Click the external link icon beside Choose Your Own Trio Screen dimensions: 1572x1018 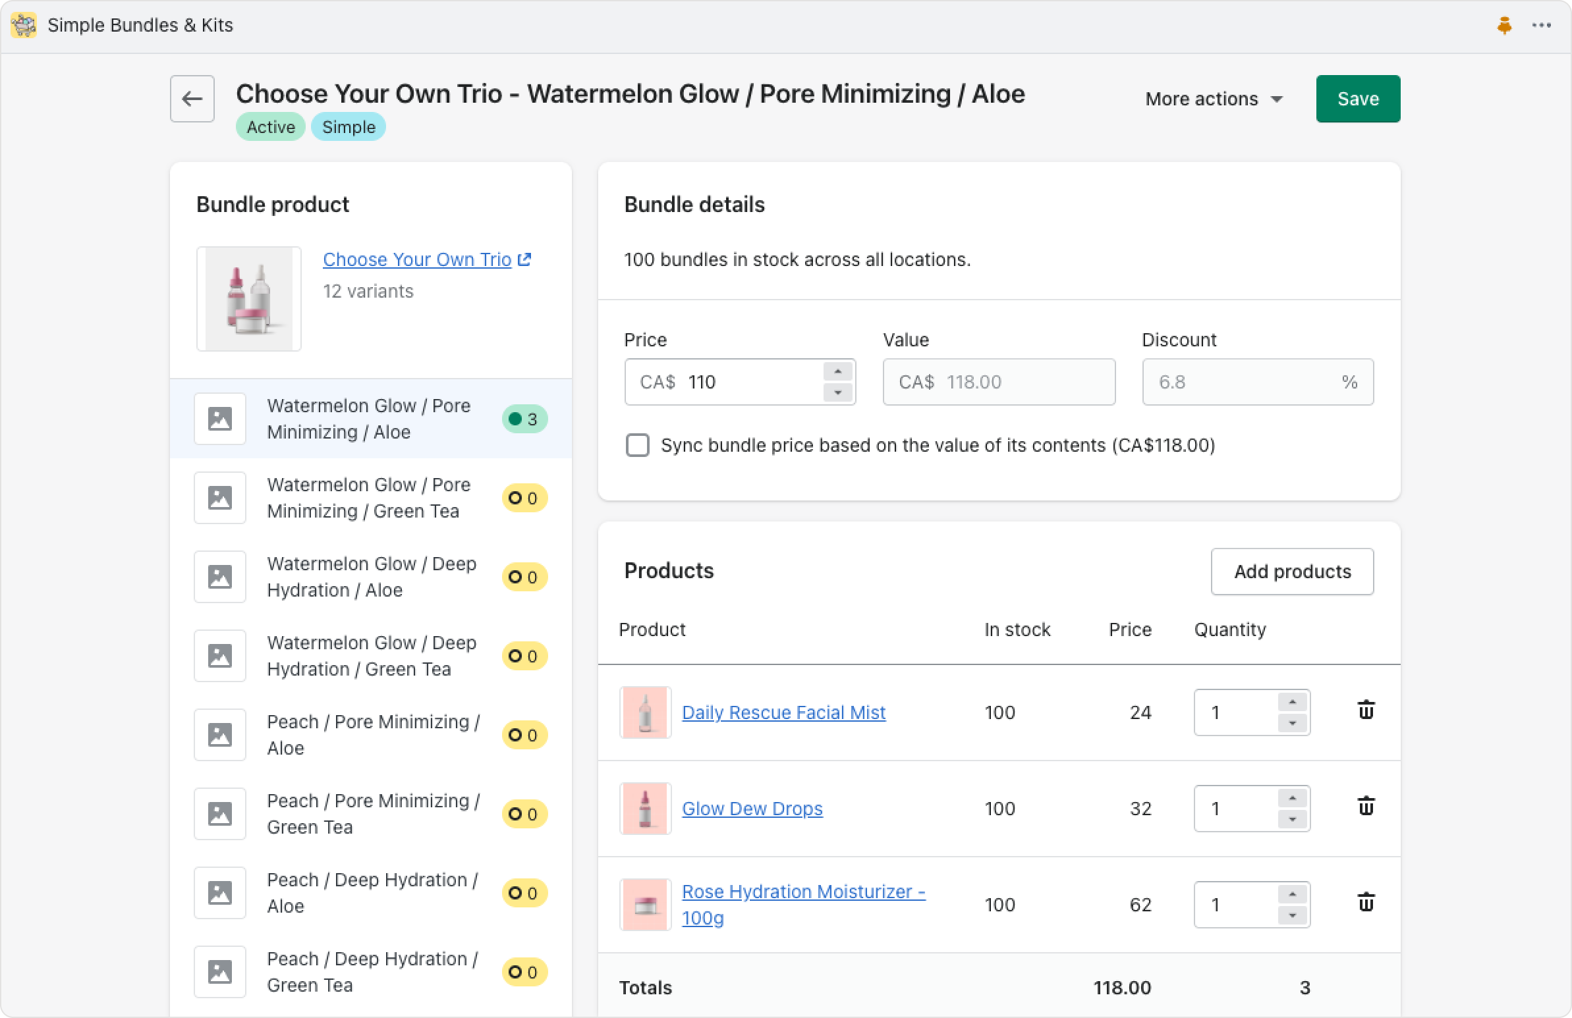[524, 259]
